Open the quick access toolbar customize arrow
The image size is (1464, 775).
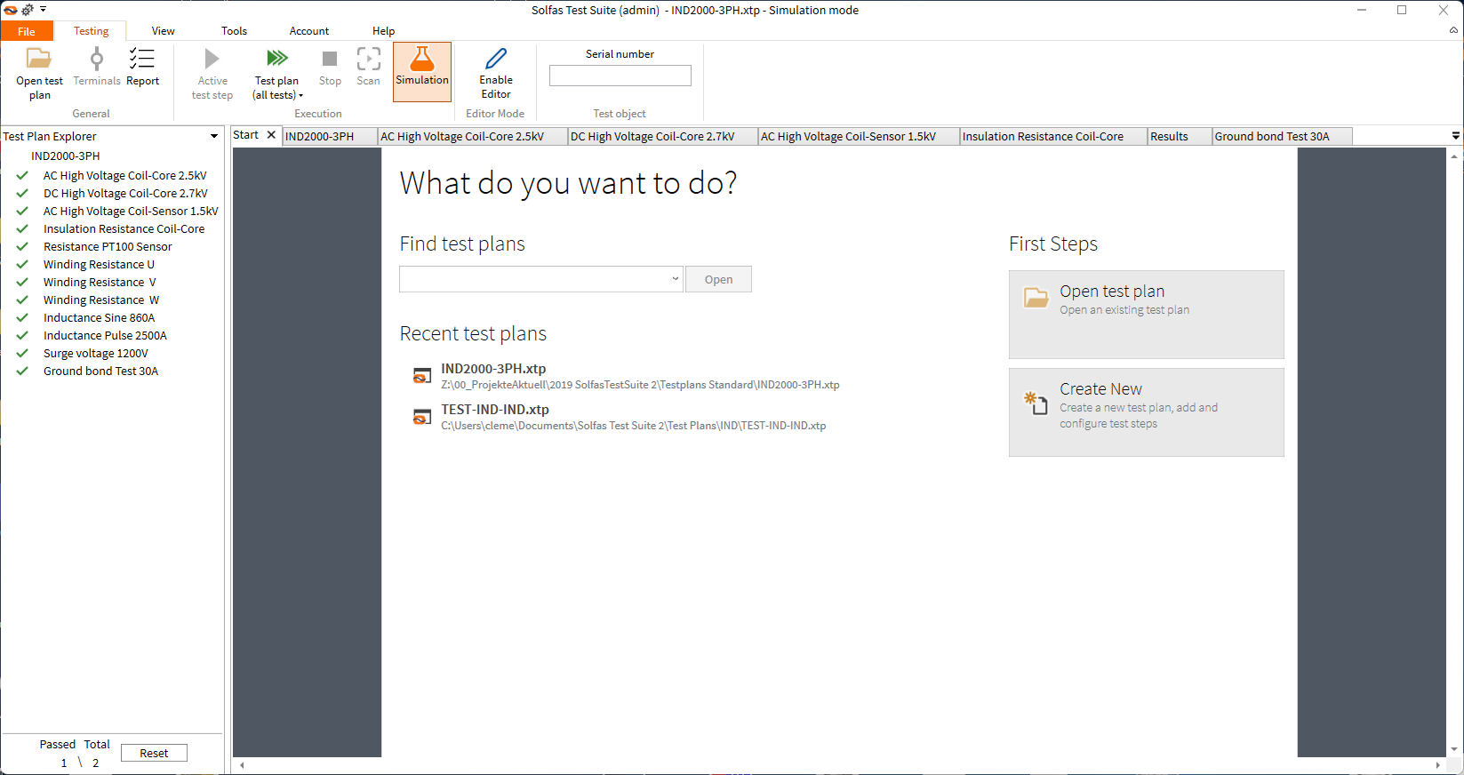point(43,9)
